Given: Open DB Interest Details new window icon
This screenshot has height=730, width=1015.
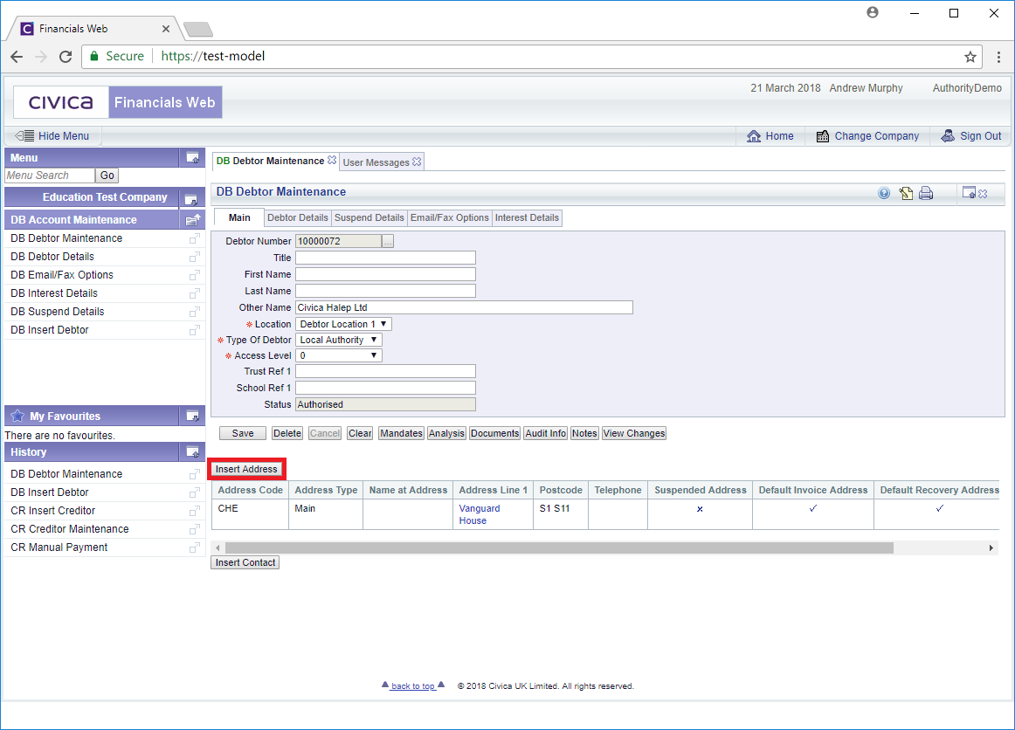Looking at the screenshot, I should tap(194, 293).
